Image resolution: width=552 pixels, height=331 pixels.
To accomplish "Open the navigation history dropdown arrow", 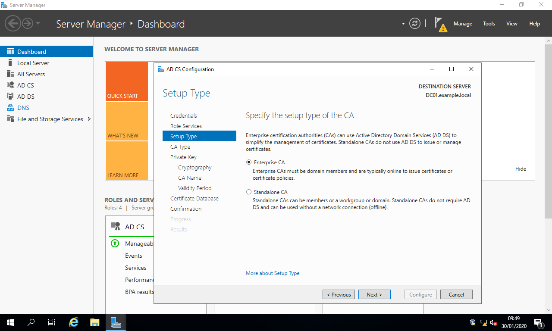I will 38,23.
